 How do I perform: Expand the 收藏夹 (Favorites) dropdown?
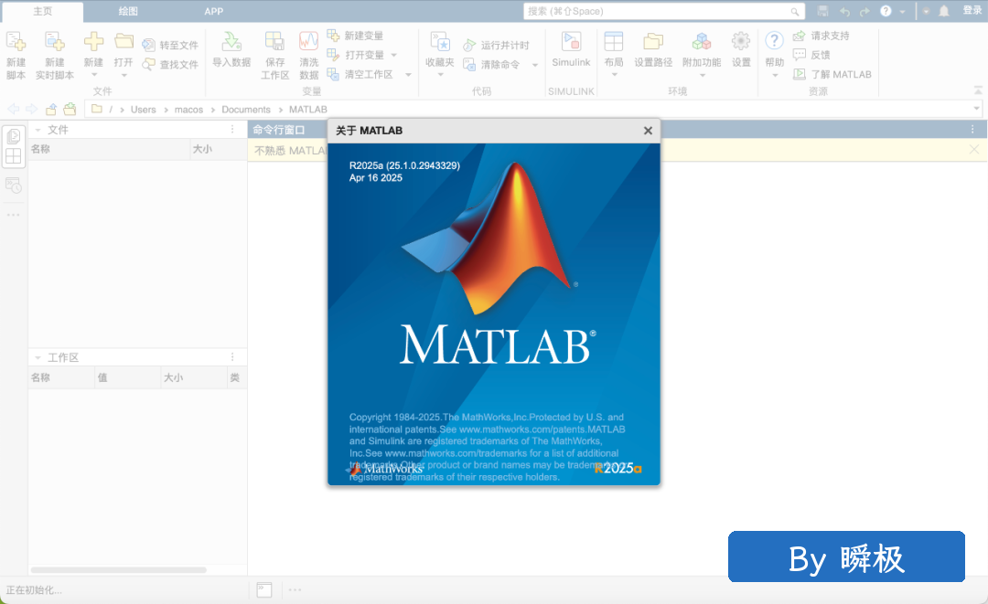440,75
